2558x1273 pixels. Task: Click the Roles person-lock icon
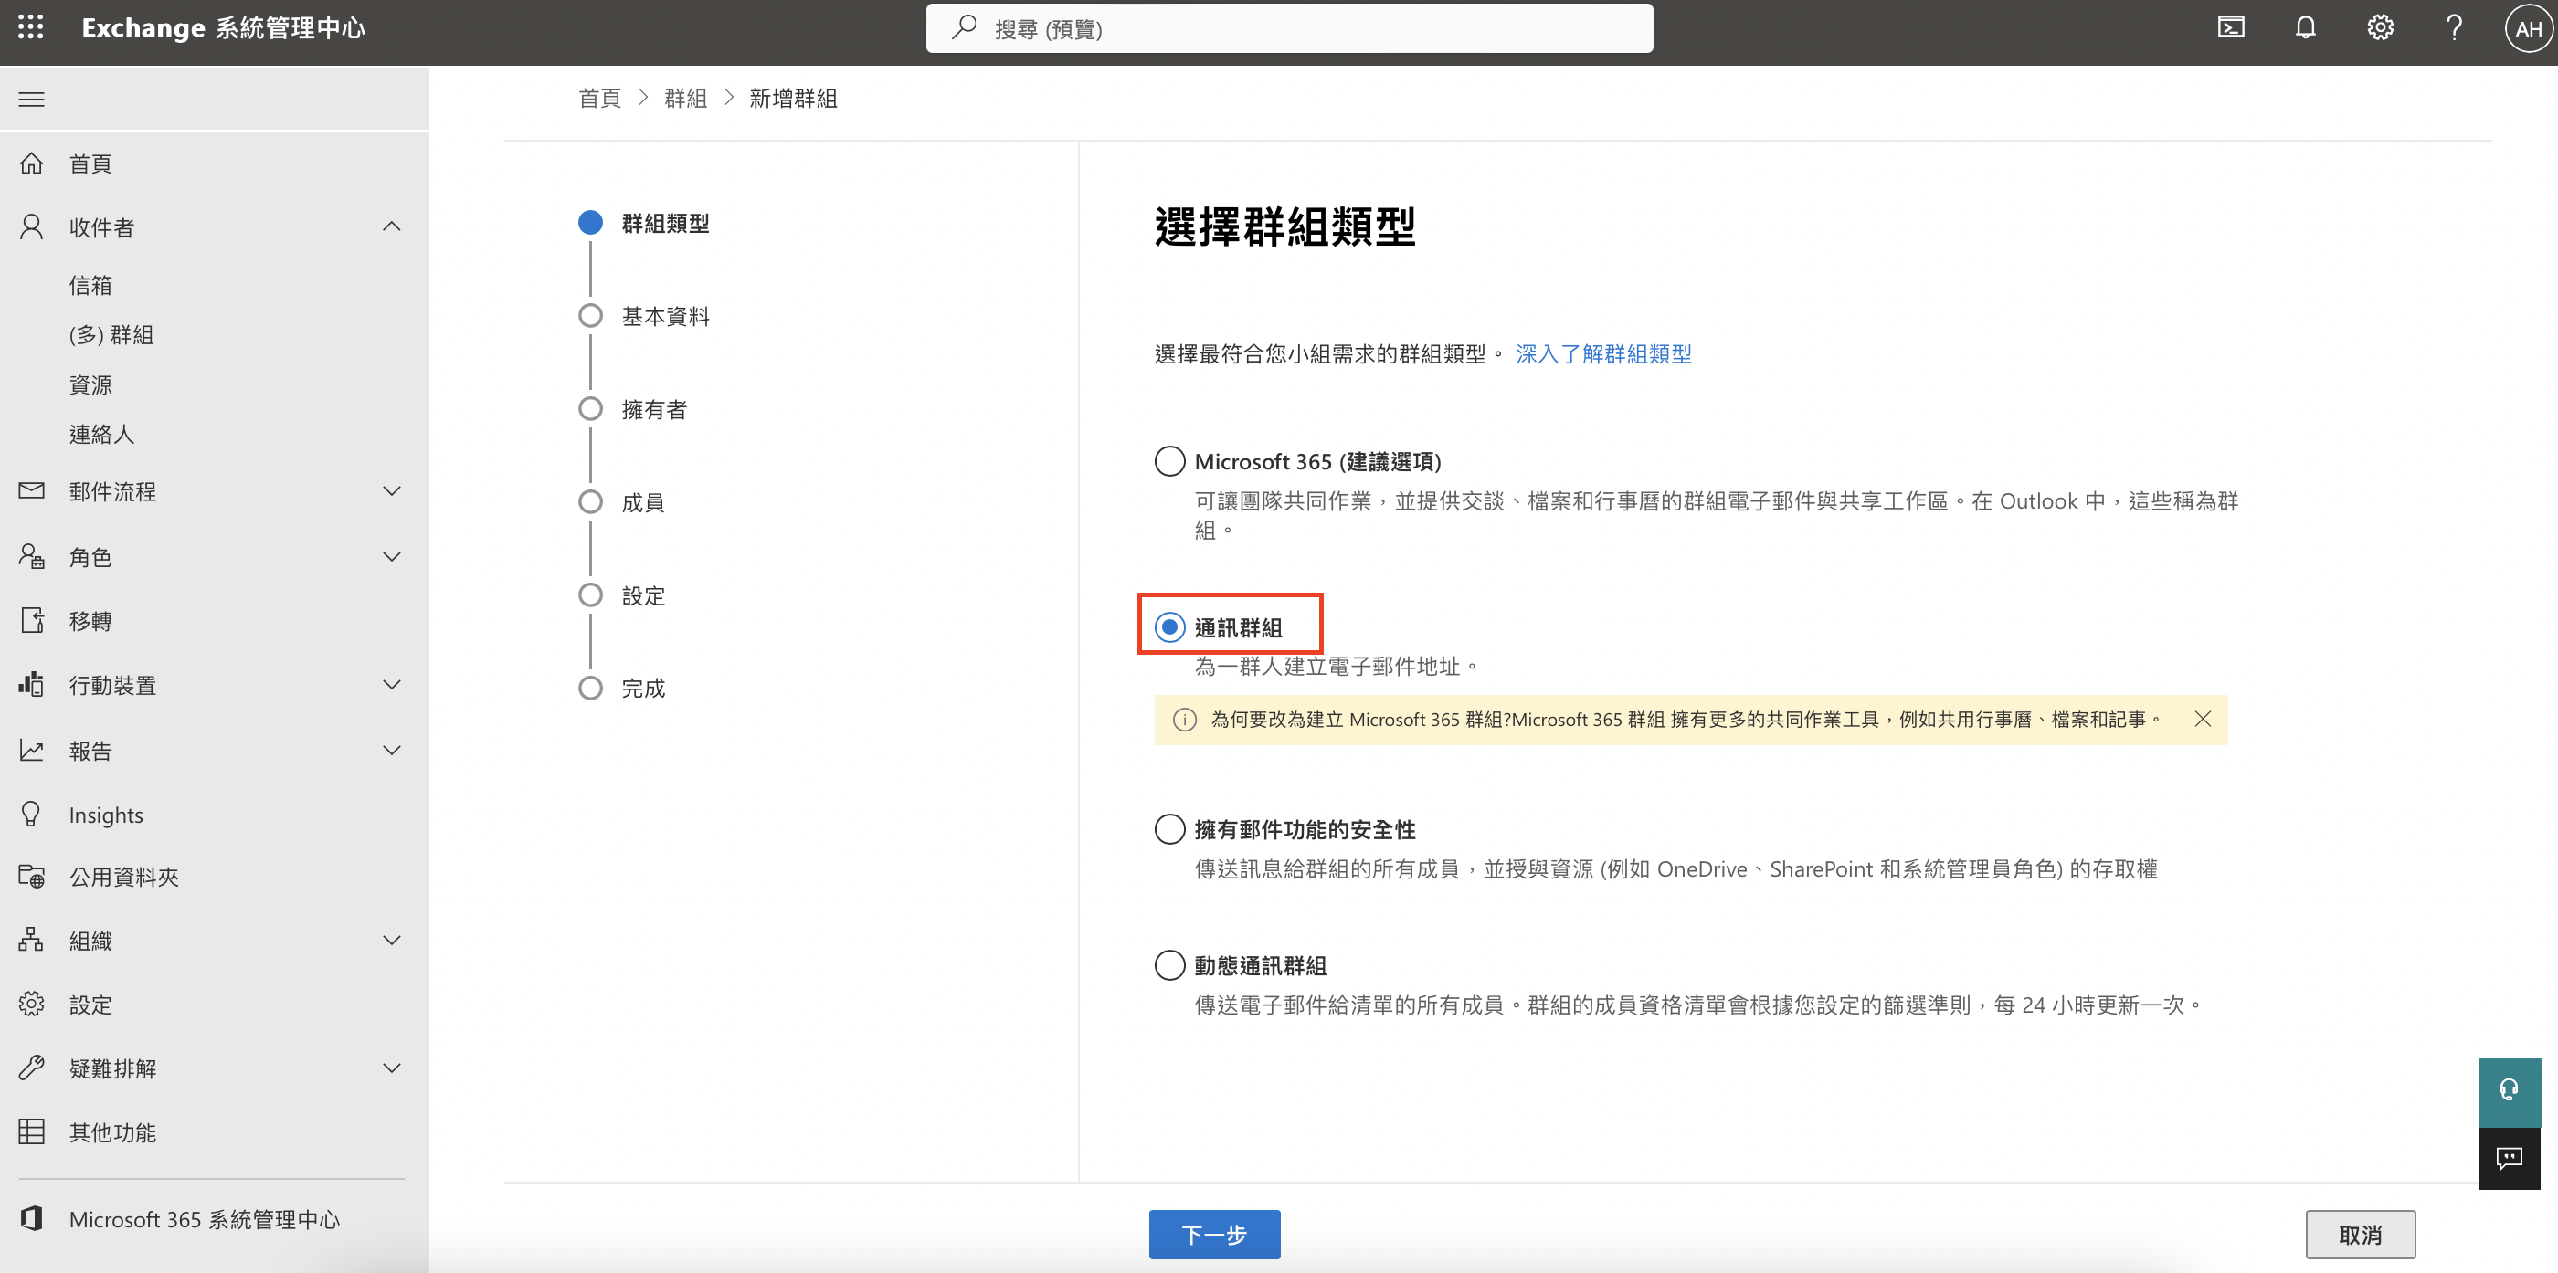(32, 556)
